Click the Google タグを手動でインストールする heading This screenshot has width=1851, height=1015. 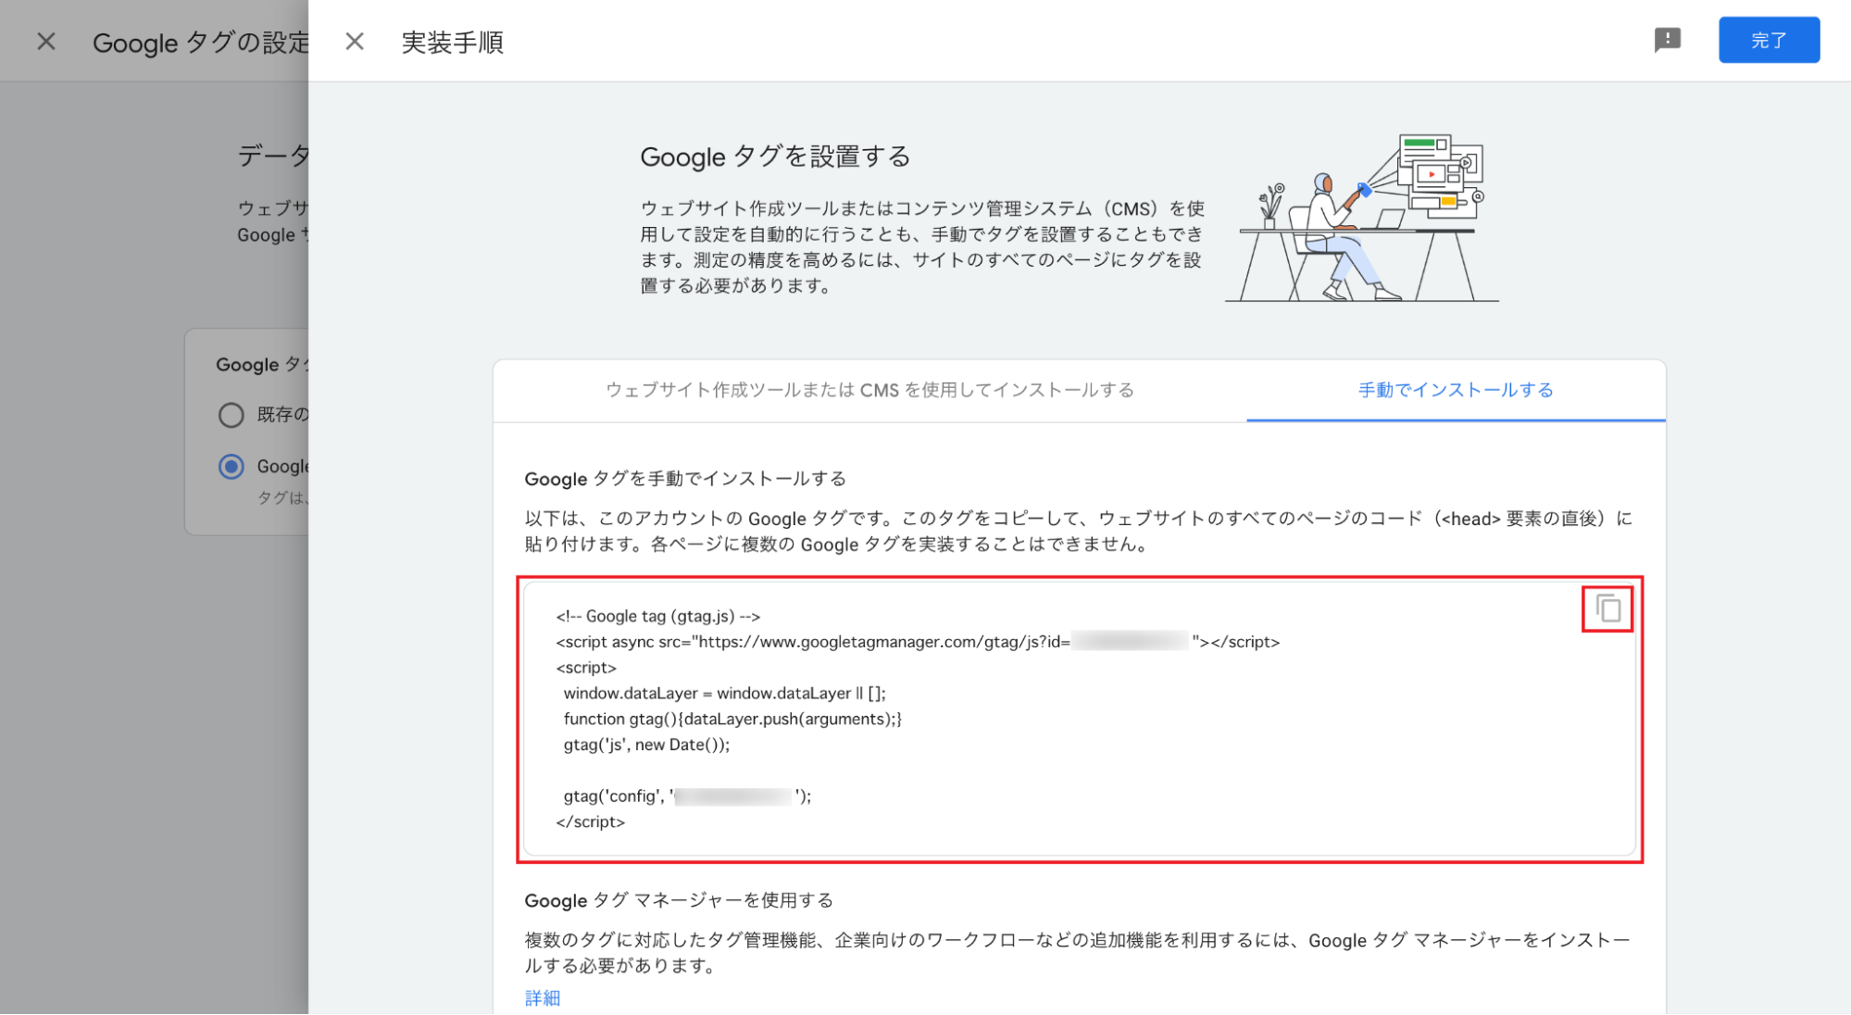pyautogui.click(x=685, y=479)
